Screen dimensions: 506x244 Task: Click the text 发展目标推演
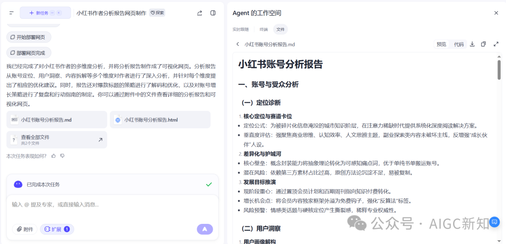pyautogui.click(x=260, y=182)
